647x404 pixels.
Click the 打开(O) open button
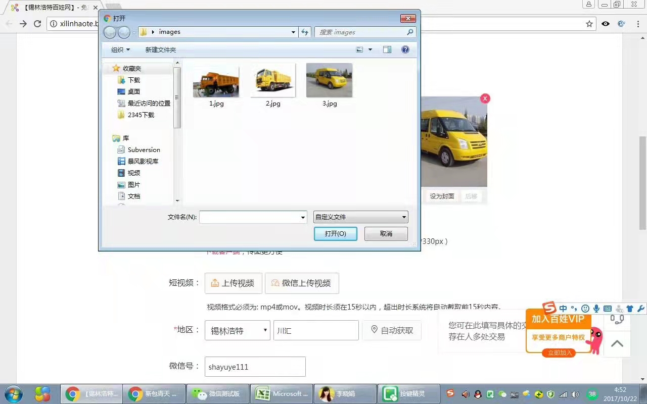pyautogui.click(x=336, y=234)
